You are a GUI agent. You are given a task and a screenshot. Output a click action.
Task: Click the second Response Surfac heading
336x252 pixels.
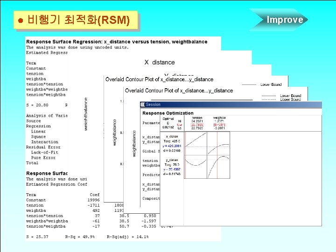[47, 173]
